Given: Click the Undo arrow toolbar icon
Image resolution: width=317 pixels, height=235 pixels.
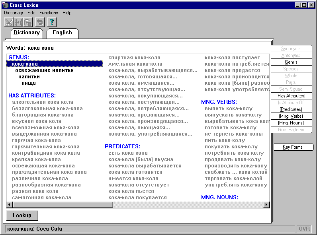Looking at the screenshot, I should (x=40, y=22).
